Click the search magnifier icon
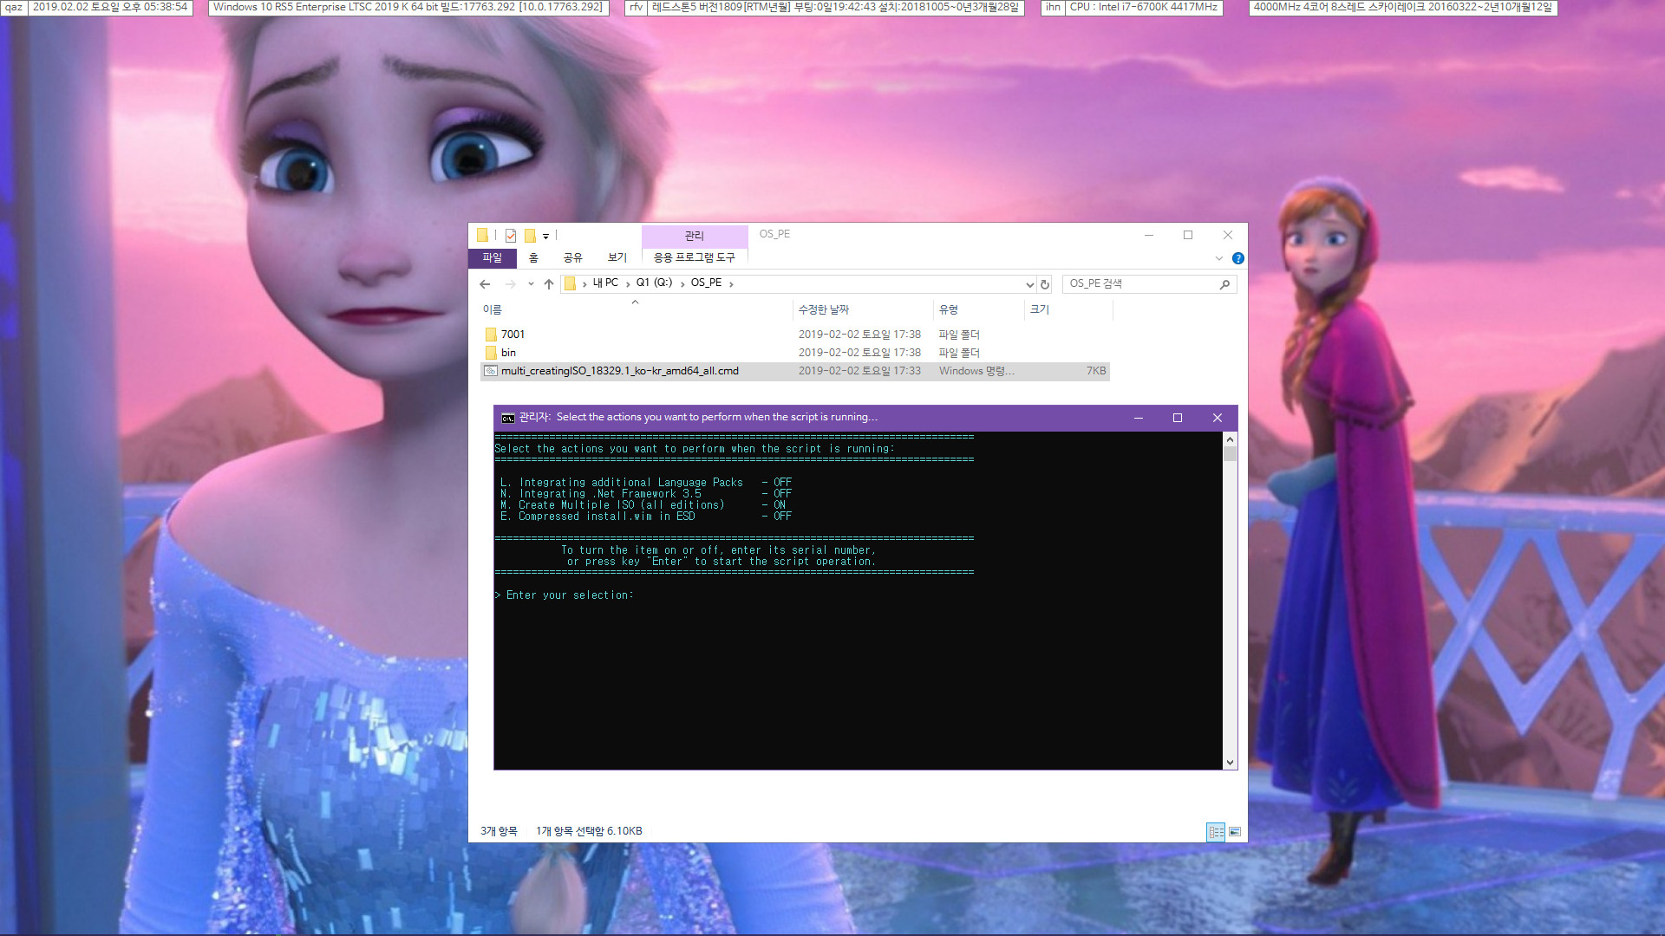This screenshot has height=936, width=1665. tap(1224, 284)
